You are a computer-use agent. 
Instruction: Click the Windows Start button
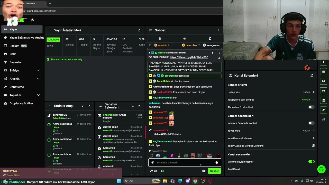coord(119,181)
